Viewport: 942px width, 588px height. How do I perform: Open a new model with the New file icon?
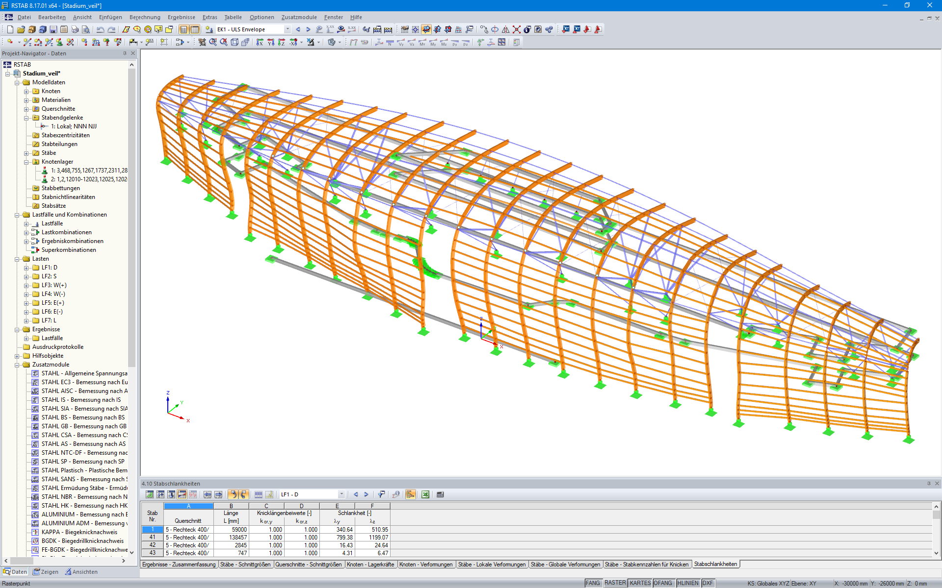click(x=10, y=29)
